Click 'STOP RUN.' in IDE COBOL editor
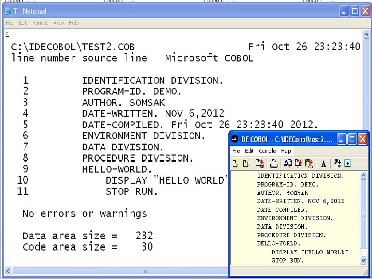 (288, 260)
